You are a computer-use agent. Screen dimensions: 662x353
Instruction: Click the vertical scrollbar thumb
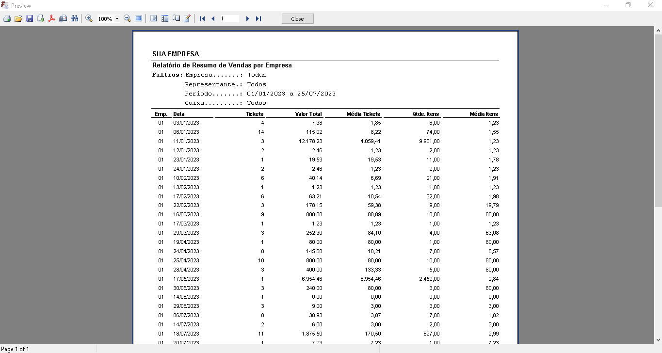point(658,121)
